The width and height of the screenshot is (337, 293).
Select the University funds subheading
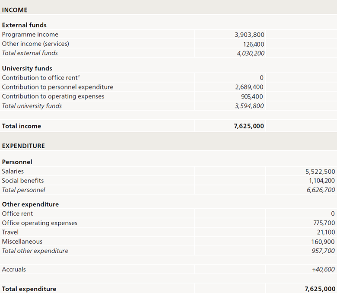pyautogui.click(x=27, y=68)
